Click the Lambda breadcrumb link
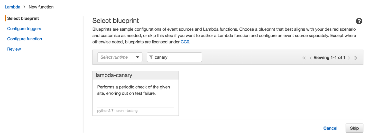370x139 pixels. pyautogui.click(x=13, y=7)
